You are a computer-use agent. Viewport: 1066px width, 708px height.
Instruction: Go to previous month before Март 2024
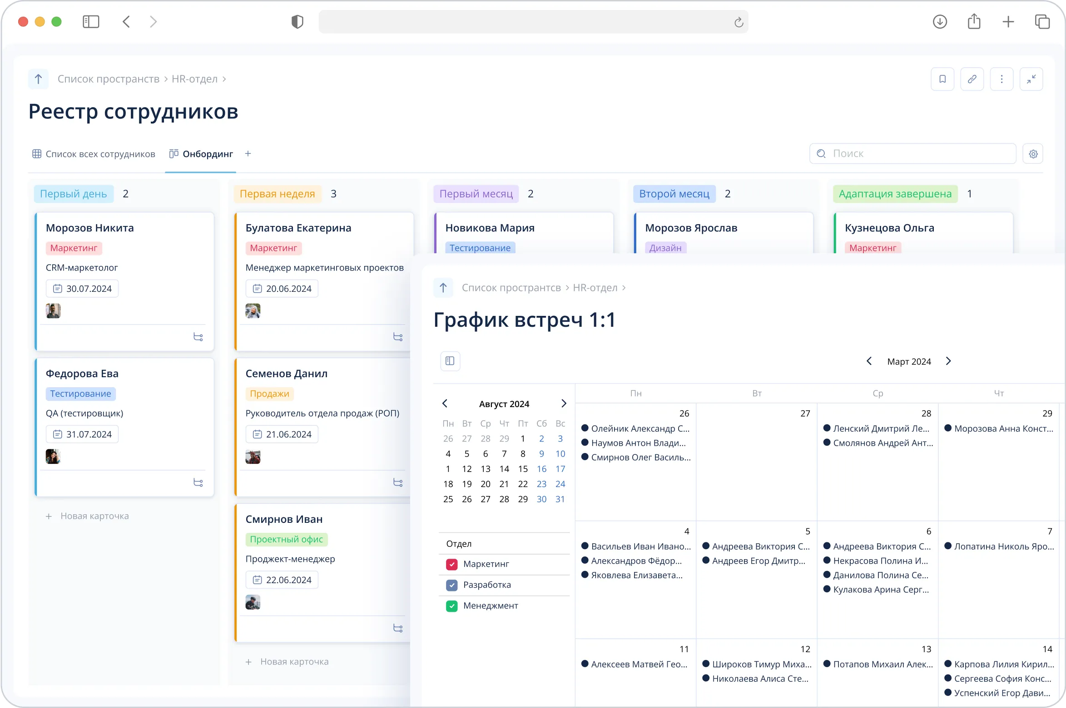coord(869,361)
